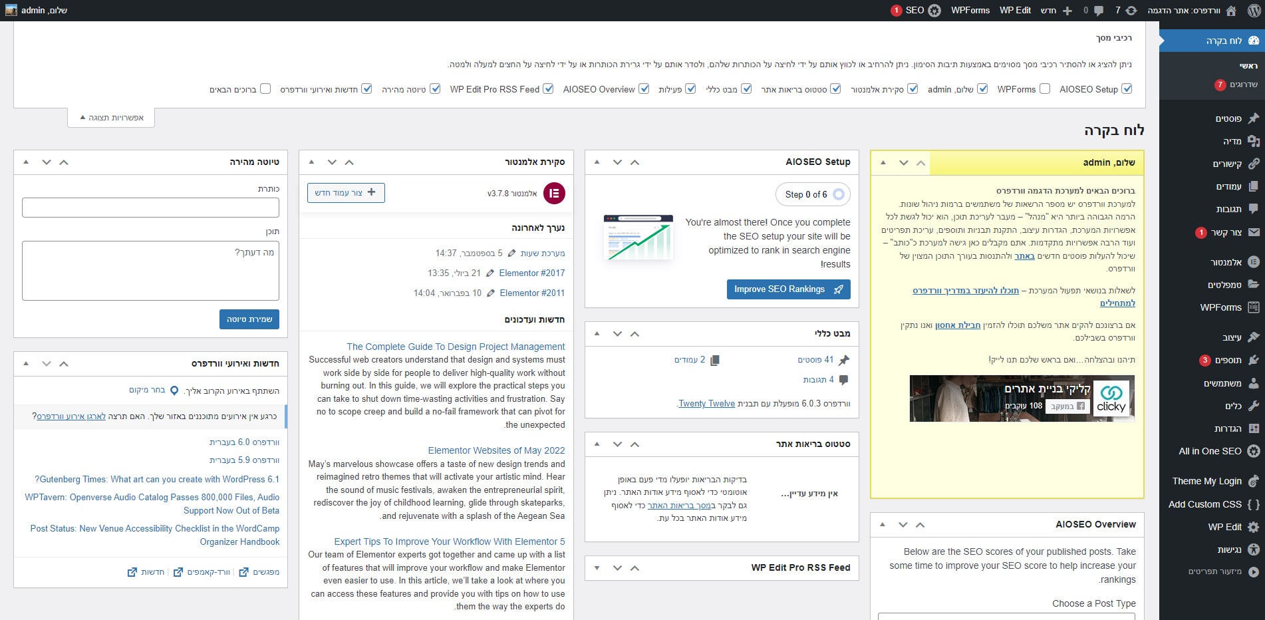Open the פוסטים pin icon in the sidebar
Viewport: 1265px width, 620px height.
[1253, 118]
